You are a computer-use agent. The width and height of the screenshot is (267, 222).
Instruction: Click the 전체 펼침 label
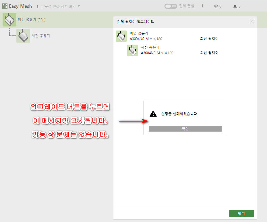187,6
